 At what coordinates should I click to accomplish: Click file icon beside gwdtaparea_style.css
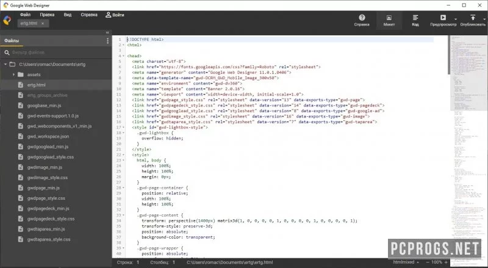21,239
